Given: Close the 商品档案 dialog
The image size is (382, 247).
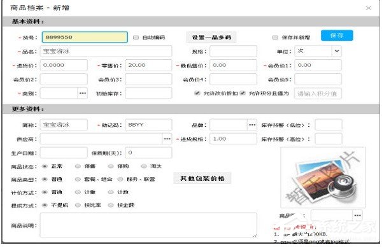Looking at the screenshot, I should click(x=369, y=8).
